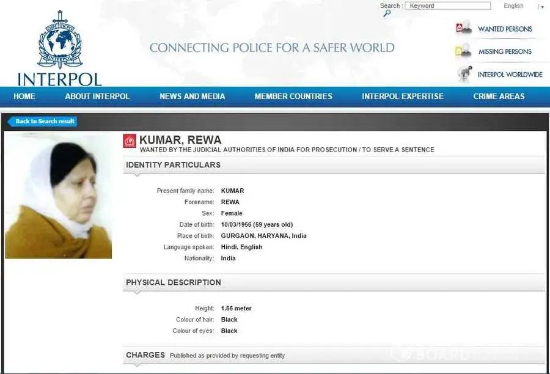The width and height of the screenshot is (550, 374).
Task: Open the MISSING PERSONS link
Action: point(505,51)
